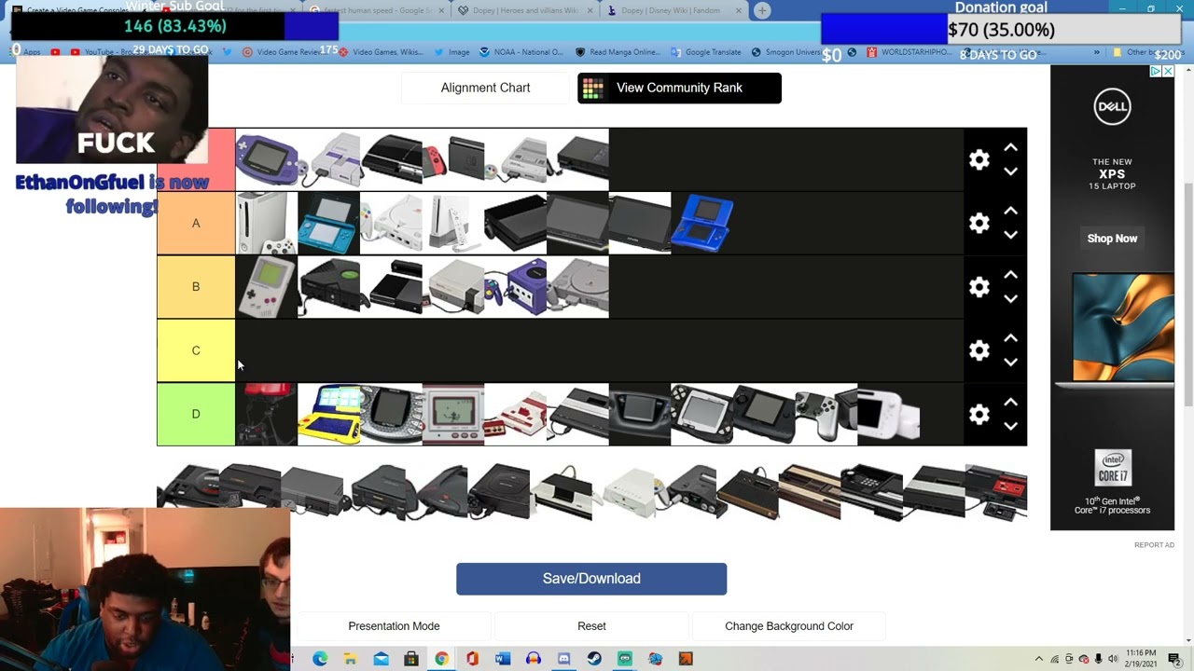
Task: Open the Google Translate bookmark
Action: coord(705,52)
